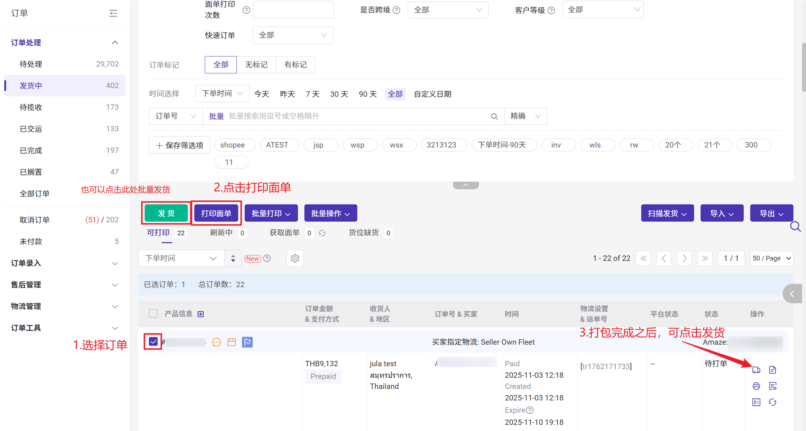
Task: Click the sync refresh icon in order row
Action: pyautogui.click(x=773, y=402)
